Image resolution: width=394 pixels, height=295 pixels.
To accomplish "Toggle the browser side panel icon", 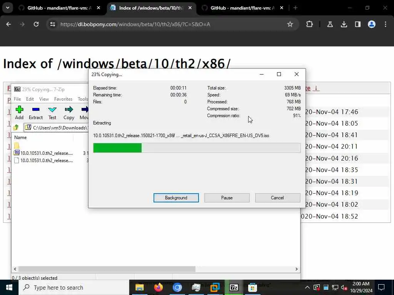I will [358, 24].
